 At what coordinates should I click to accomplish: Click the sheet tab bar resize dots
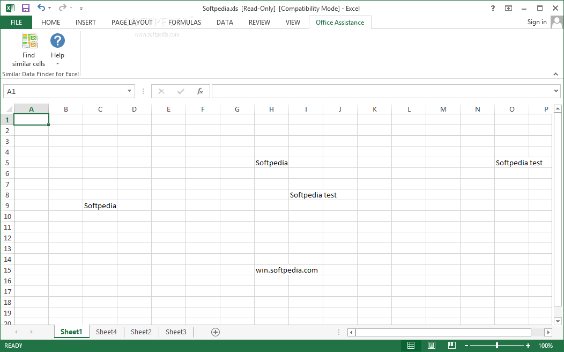click(x=338, y=332)
